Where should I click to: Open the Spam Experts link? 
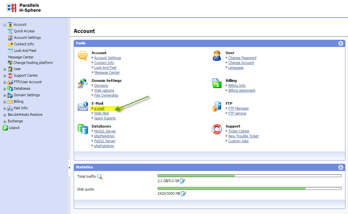(x=105, y=118)
